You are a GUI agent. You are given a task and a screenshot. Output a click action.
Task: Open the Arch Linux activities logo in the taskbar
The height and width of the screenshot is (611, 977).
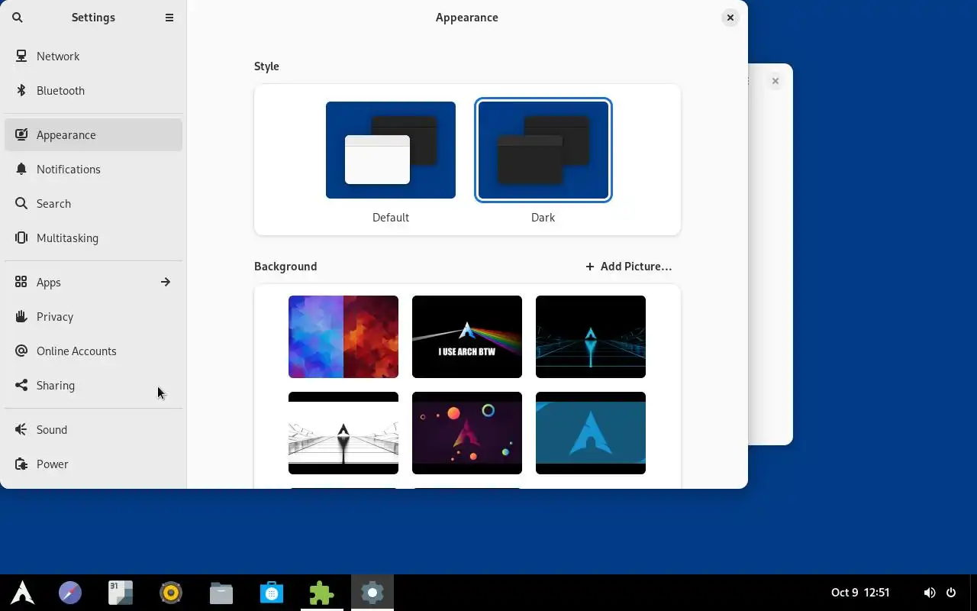tap(23, 593)
